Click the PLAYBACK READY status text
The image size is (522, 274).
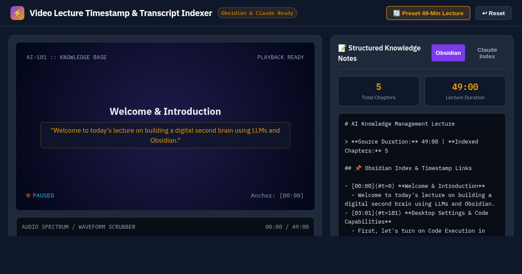tap(281, 57)
